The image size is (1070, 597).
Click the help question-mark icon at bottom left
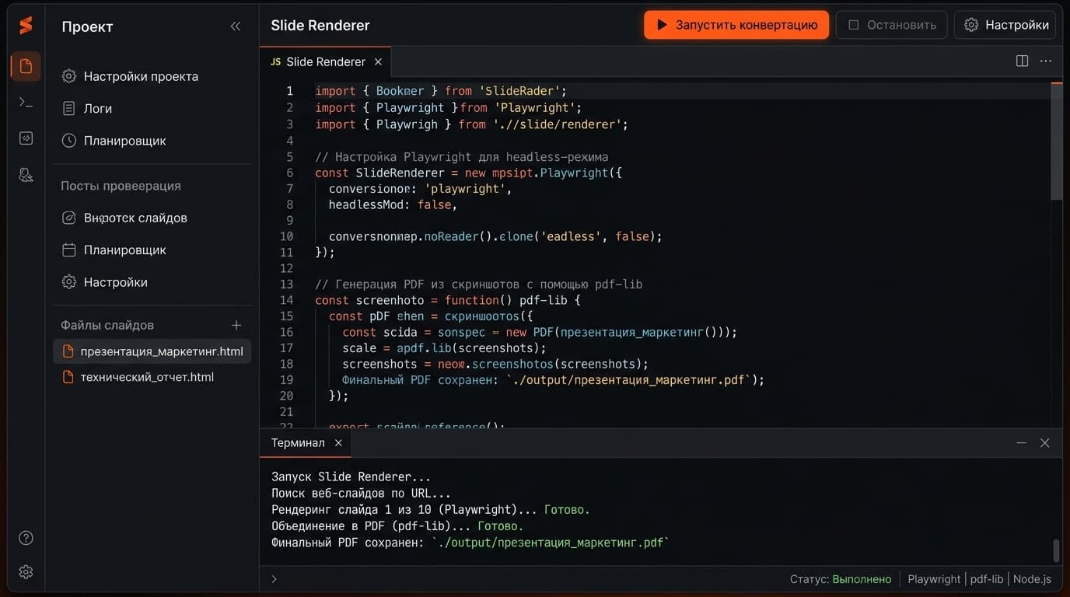click(x=26, y=537)
